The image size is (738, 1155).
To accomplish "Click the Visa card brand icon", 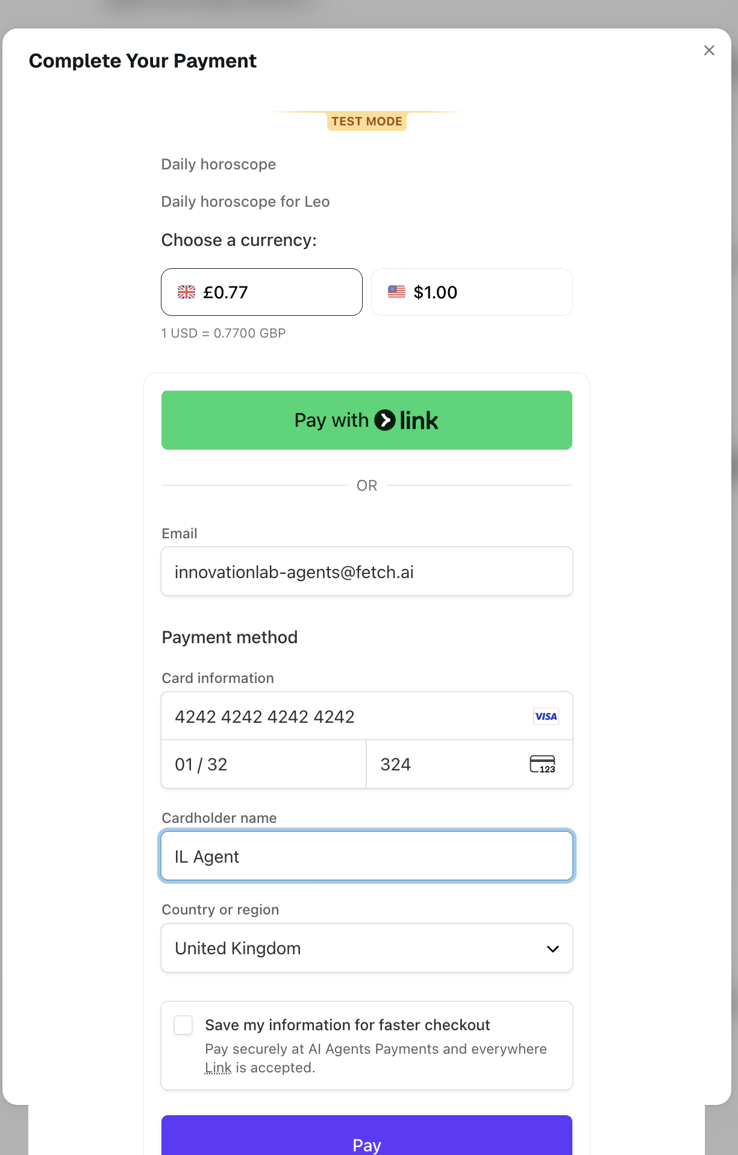I will [545, 716].
